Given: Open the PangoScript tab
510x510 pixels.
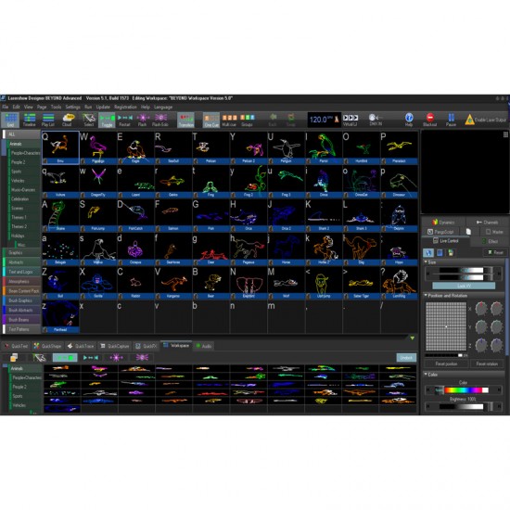Looking at the screenshot, I should pos(440,232).
